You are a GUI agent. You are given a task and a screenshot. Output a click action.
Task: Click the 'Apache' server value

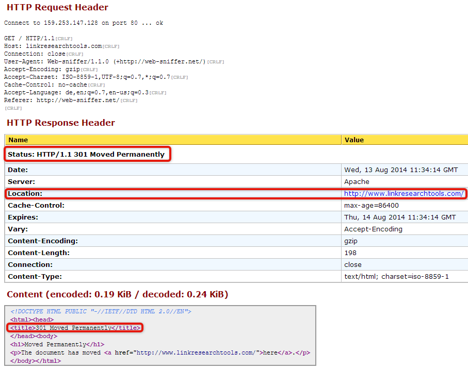click(357, 182)
